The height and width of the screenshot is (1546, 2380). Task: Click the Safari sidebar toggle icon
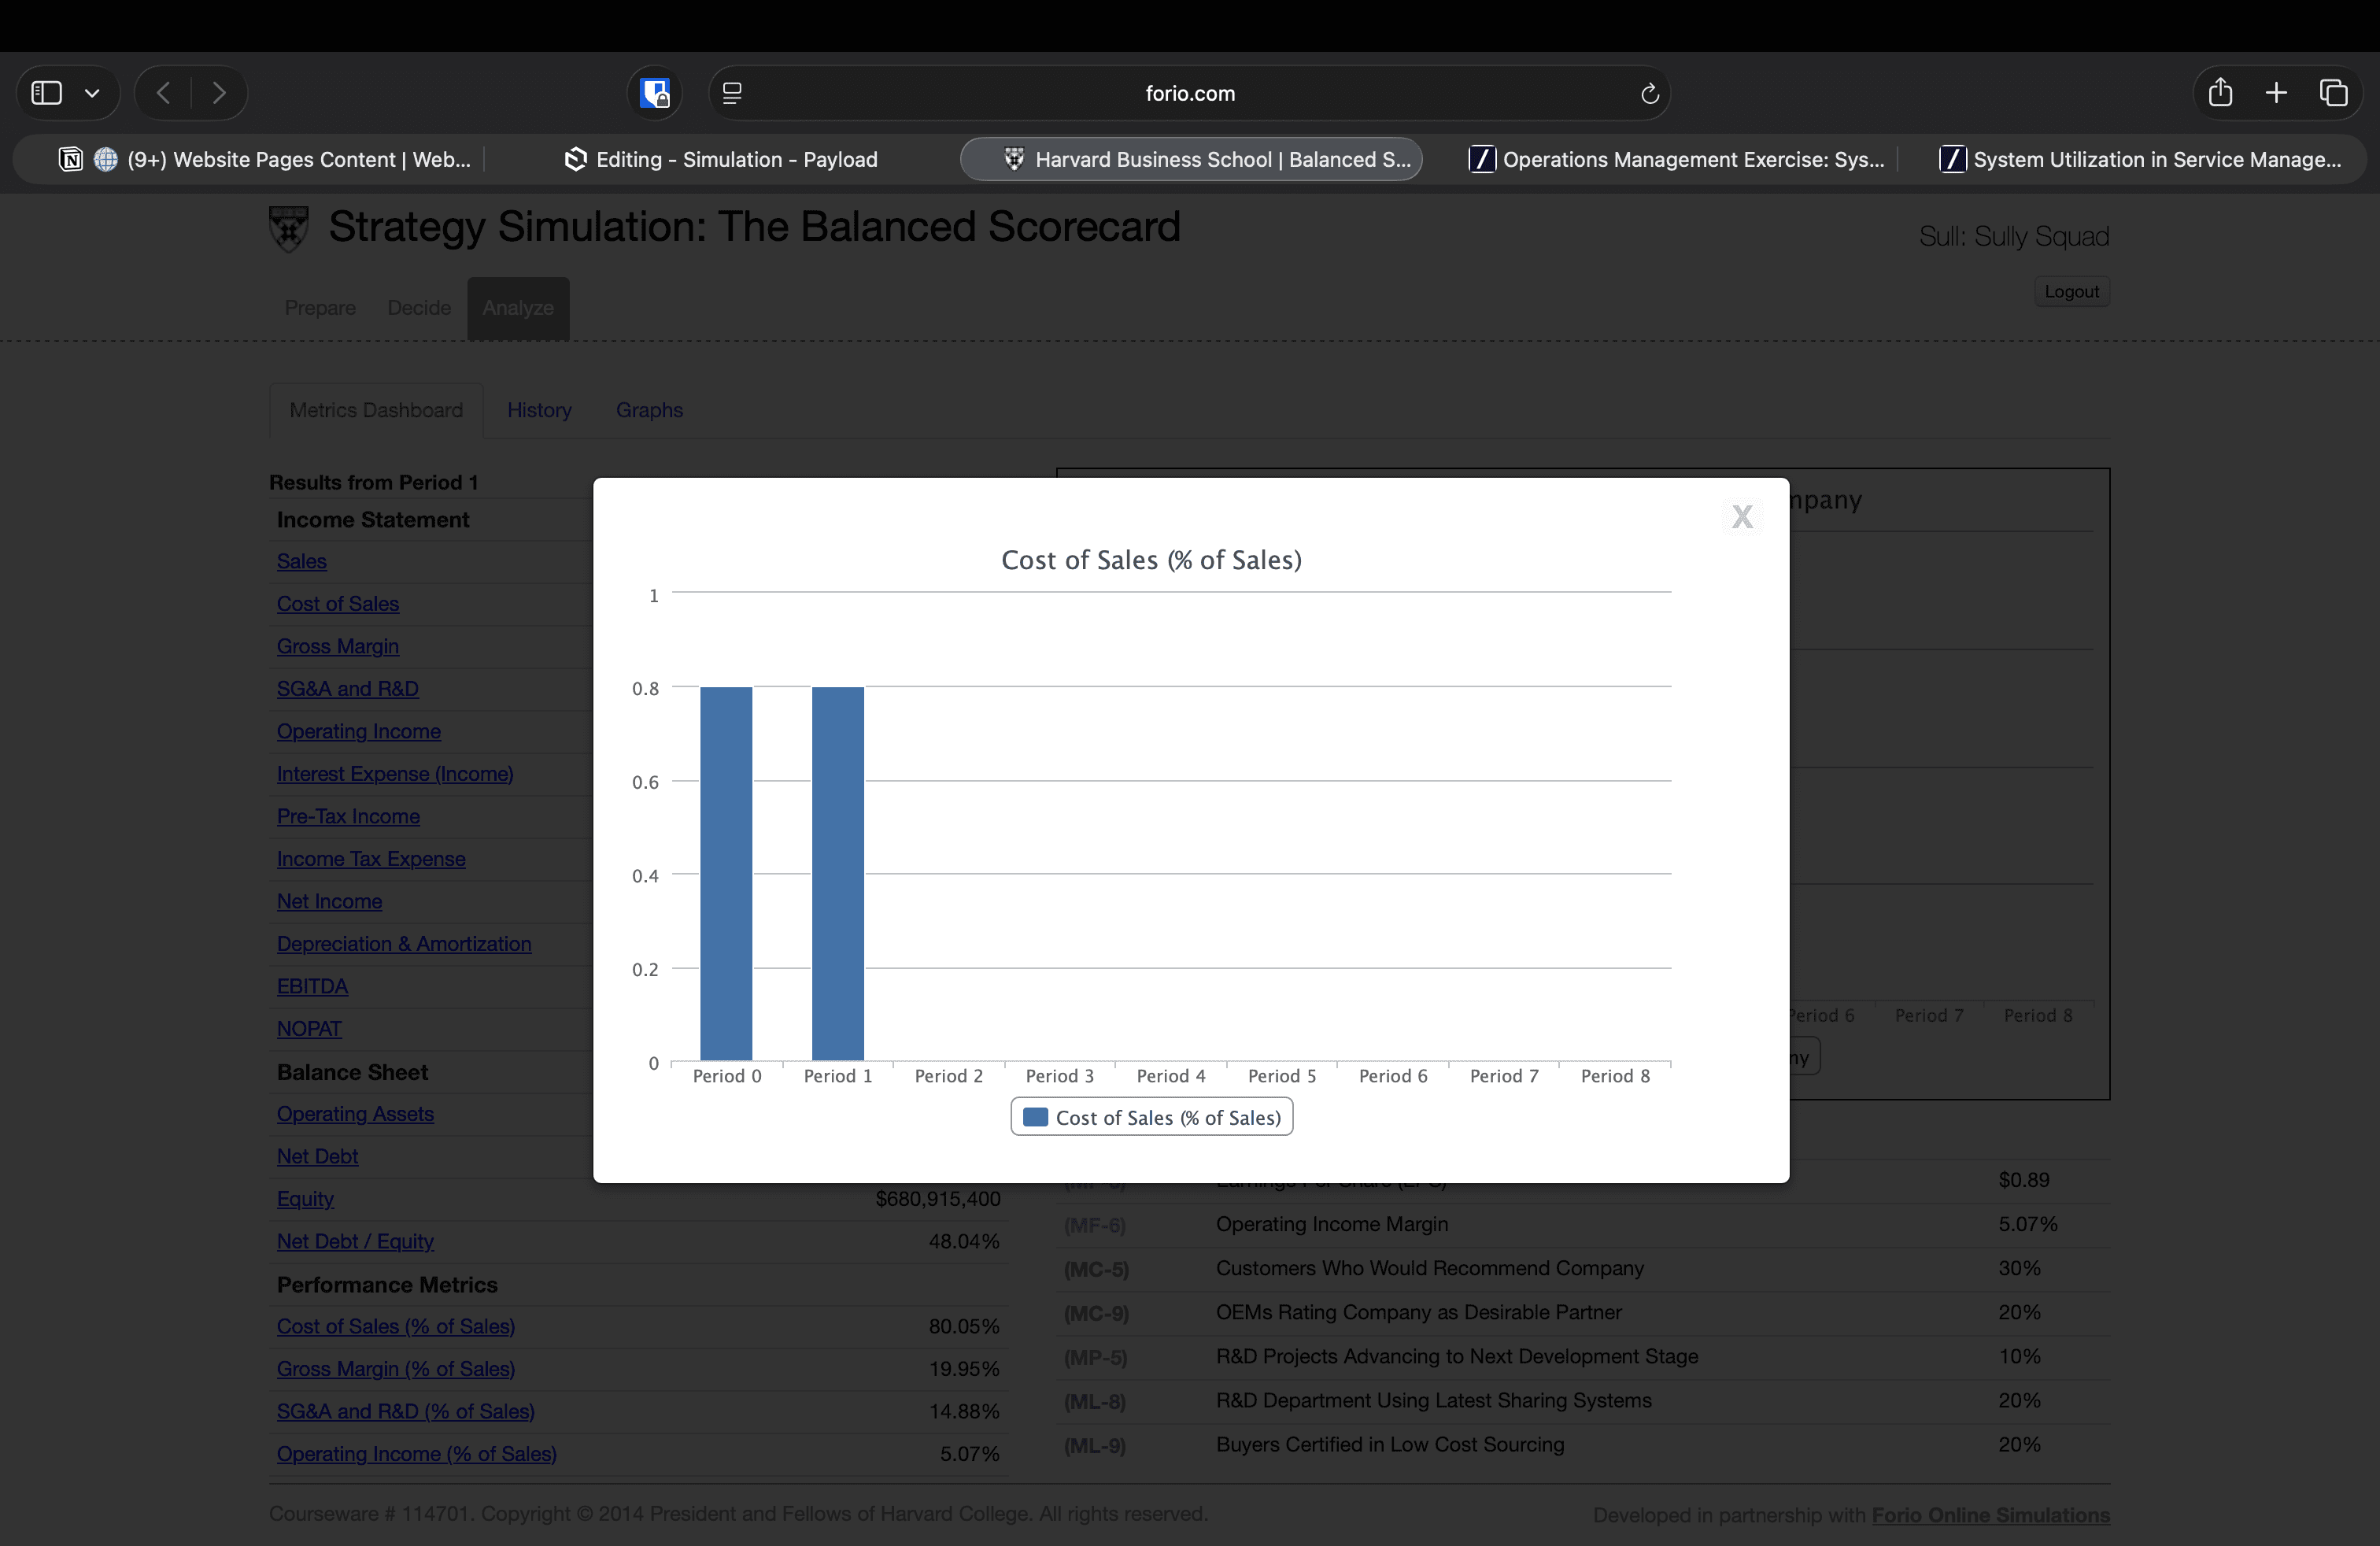click(47, 93)
